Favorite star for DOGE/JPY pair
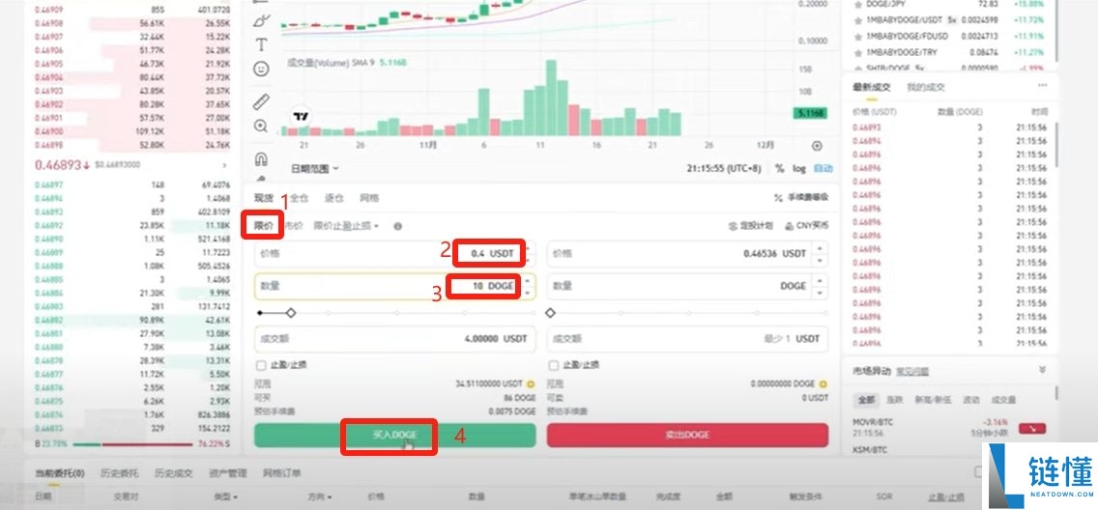The height and width of the screenshot is (510, 1098). pos(858,4)
